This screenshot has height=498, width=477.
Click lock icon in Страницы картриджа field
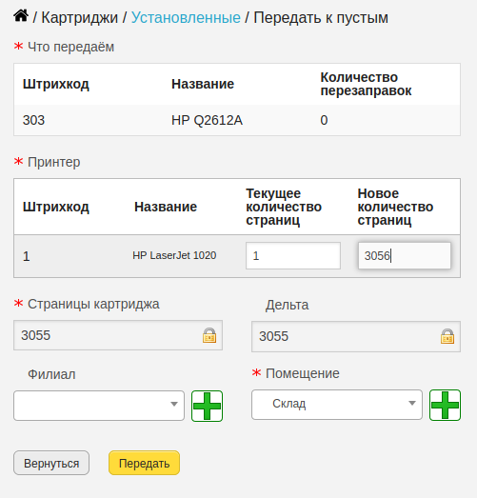click(209, 335)
